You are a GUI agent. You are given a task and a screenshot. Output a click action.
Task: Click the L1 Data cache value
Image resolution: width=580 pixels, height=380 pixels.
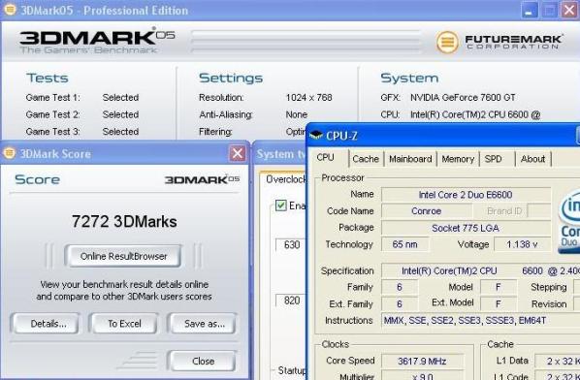(558, 361)
